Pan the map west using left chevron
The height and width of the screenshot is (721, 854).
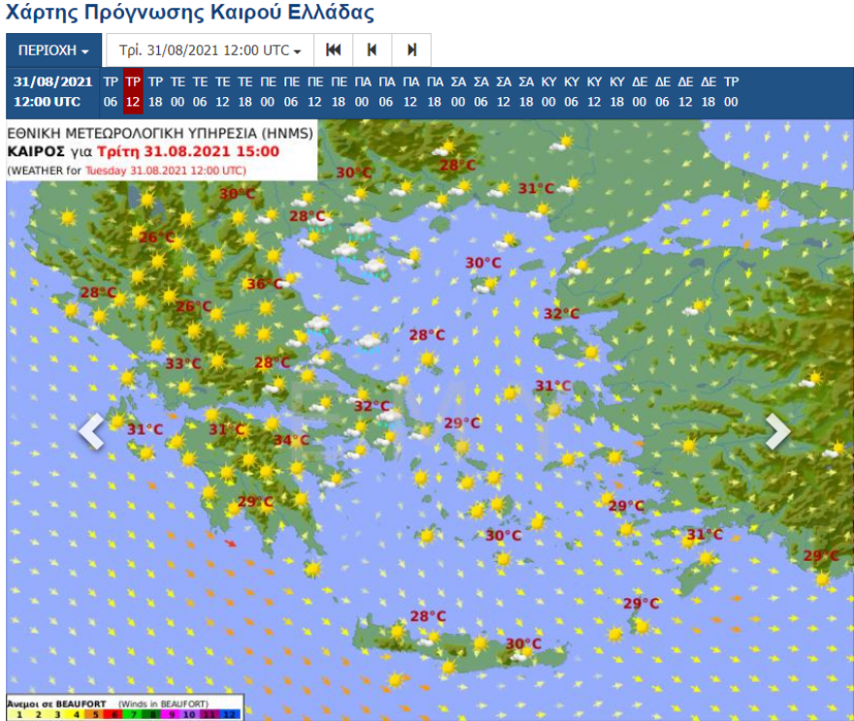pyautogui.click(x=92, y=431)
